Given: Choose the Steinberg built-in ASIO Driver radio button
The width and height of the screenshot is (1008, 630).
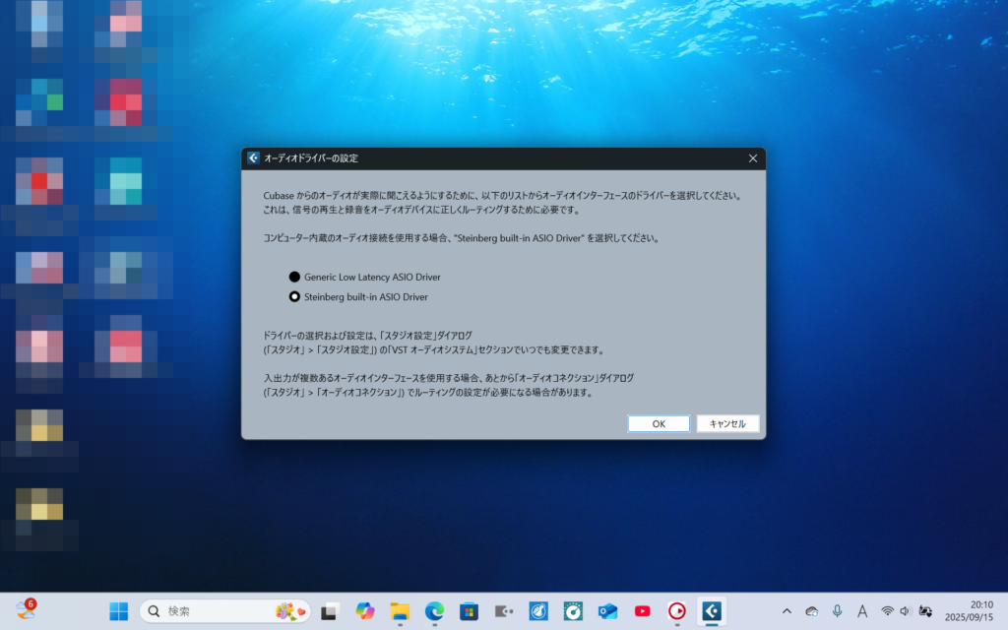Looking at the screenshot, I should 294,296.
